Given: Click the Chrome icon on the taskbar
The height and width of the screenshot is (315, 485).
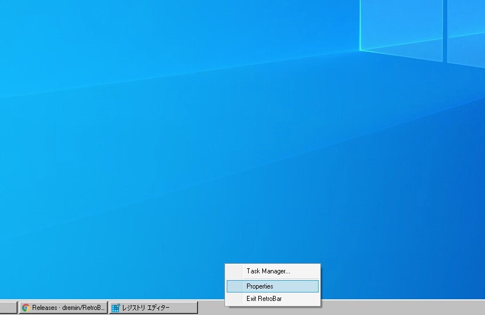Looking at the screenshot, I should tap(25, 308).
